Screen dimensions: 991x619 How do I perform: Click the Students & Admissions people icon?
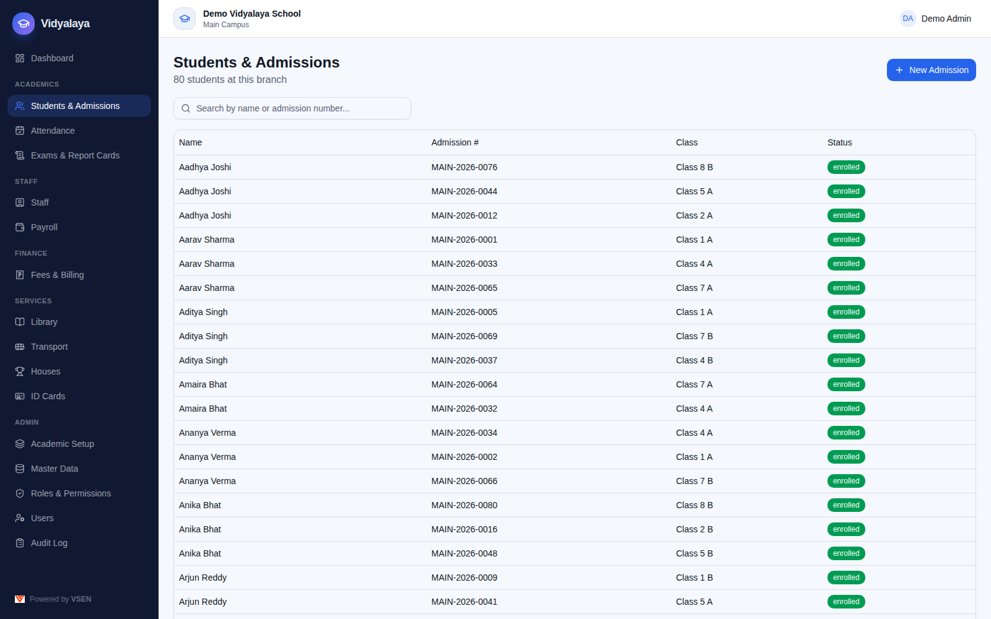20,106
